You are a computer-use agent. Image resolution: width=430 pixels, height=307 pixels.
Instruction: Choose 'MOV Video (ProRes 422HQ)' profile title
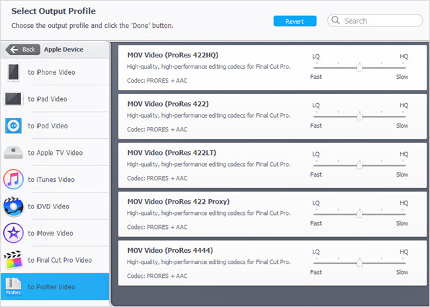(x=173, y=55)
